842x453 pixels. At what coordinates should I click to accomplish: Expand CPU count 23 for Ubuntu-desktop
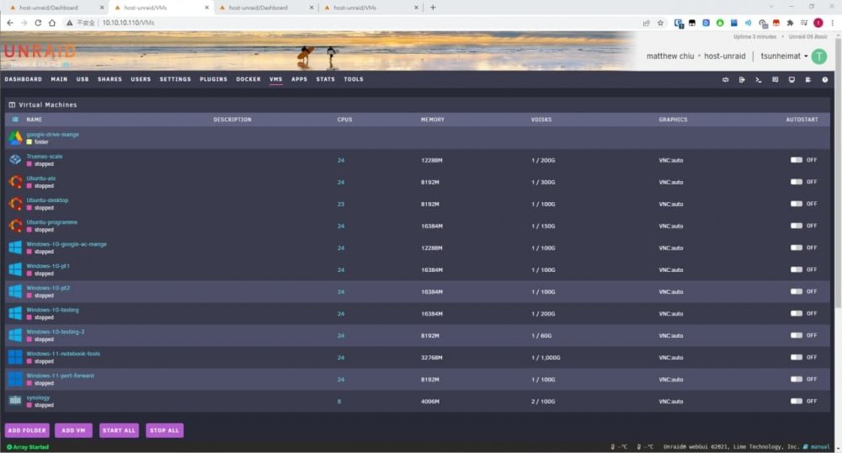coord(340,205)
